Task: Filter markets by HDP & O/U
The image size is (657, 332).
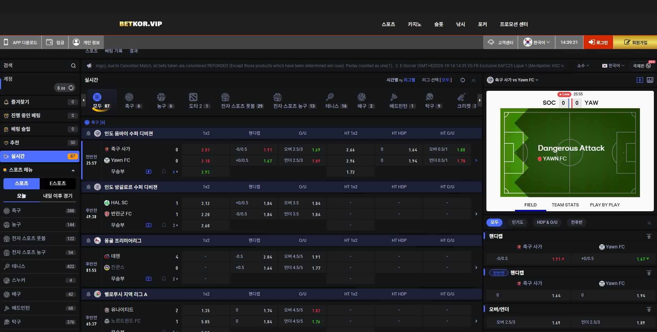Action: pyautogui.click(x=547, y=222)
